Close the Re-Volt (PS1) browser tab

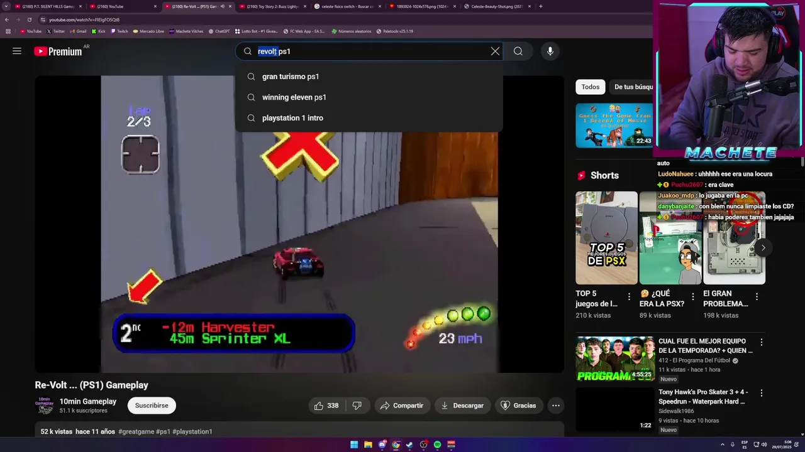tap(230, 6)
